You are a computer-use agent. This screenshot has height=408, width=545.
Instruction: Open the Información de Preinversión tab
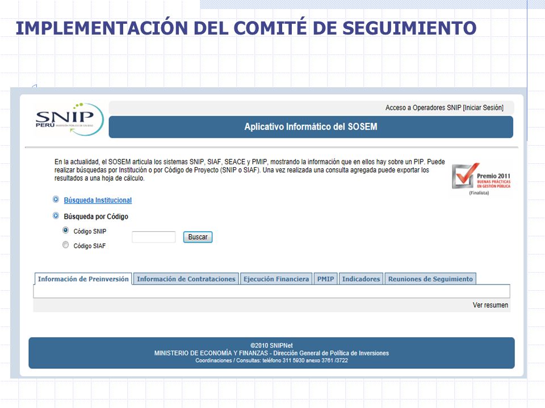83,279
